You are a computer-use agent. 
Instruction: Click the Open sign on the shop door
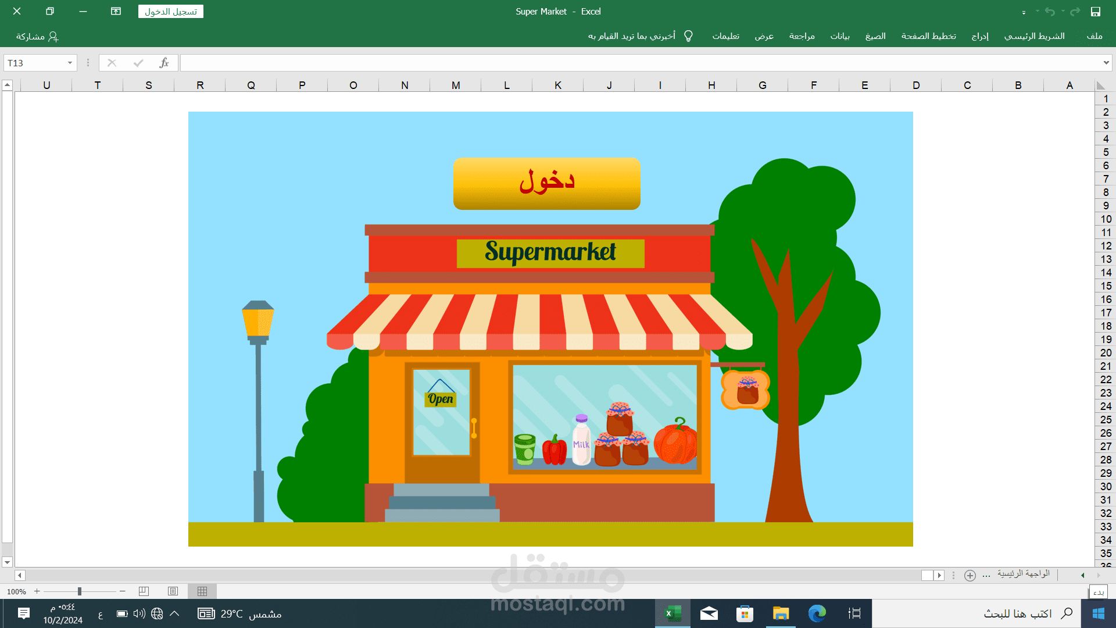click(x=441, y=399)
